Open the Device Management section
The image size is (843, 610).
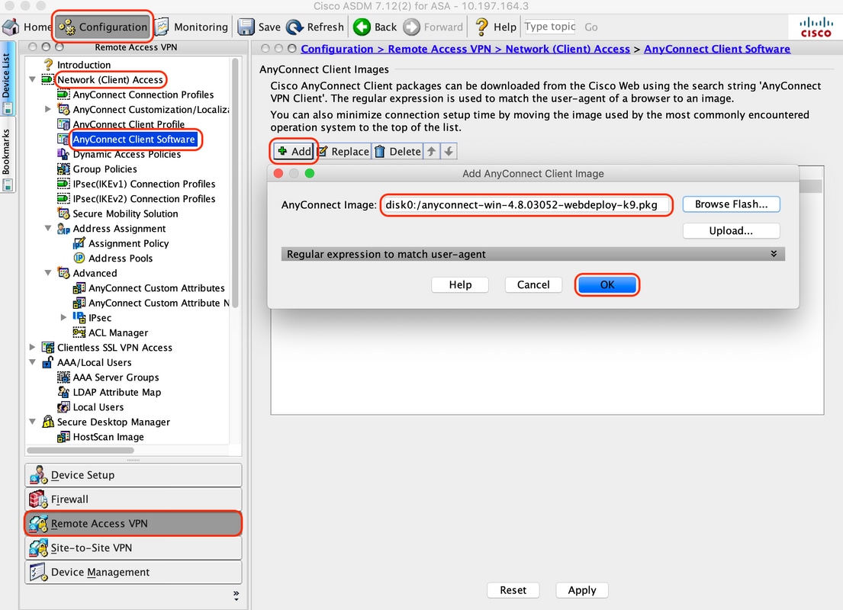click(x=134, y=573)
